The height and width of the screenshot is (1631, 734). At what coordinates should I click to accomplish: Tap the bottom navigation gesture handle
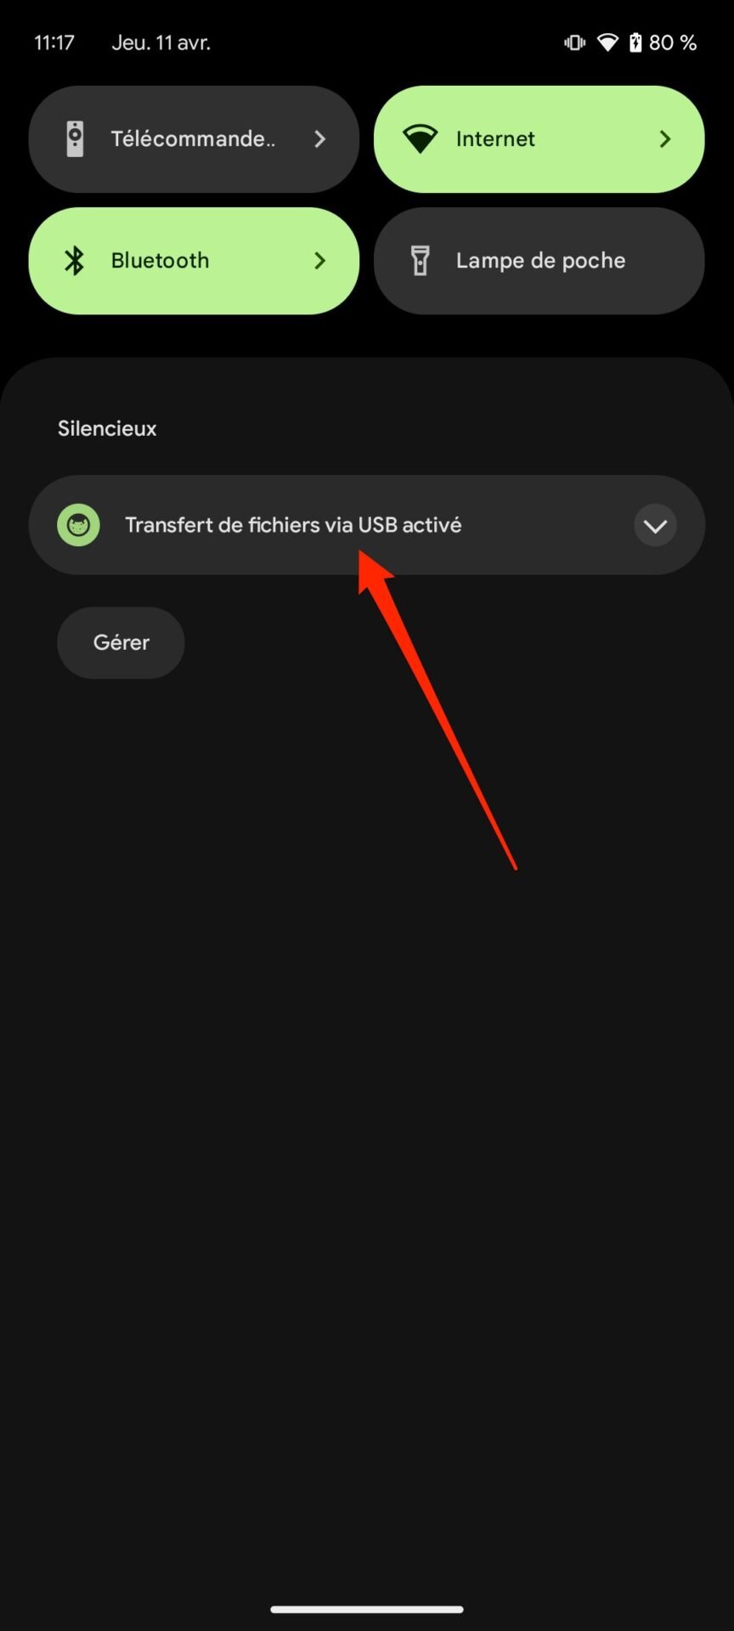[367, 1609]
